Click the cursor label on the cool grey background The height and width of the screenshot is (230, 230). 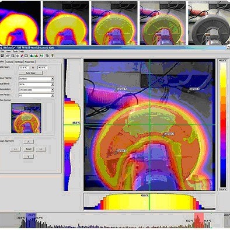click(194, 89)
